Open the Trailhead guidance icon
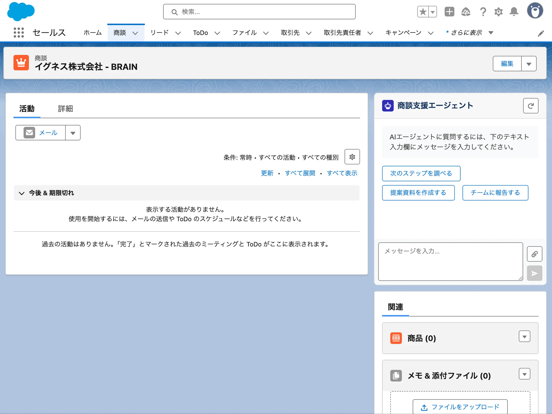 pos(466,12)
